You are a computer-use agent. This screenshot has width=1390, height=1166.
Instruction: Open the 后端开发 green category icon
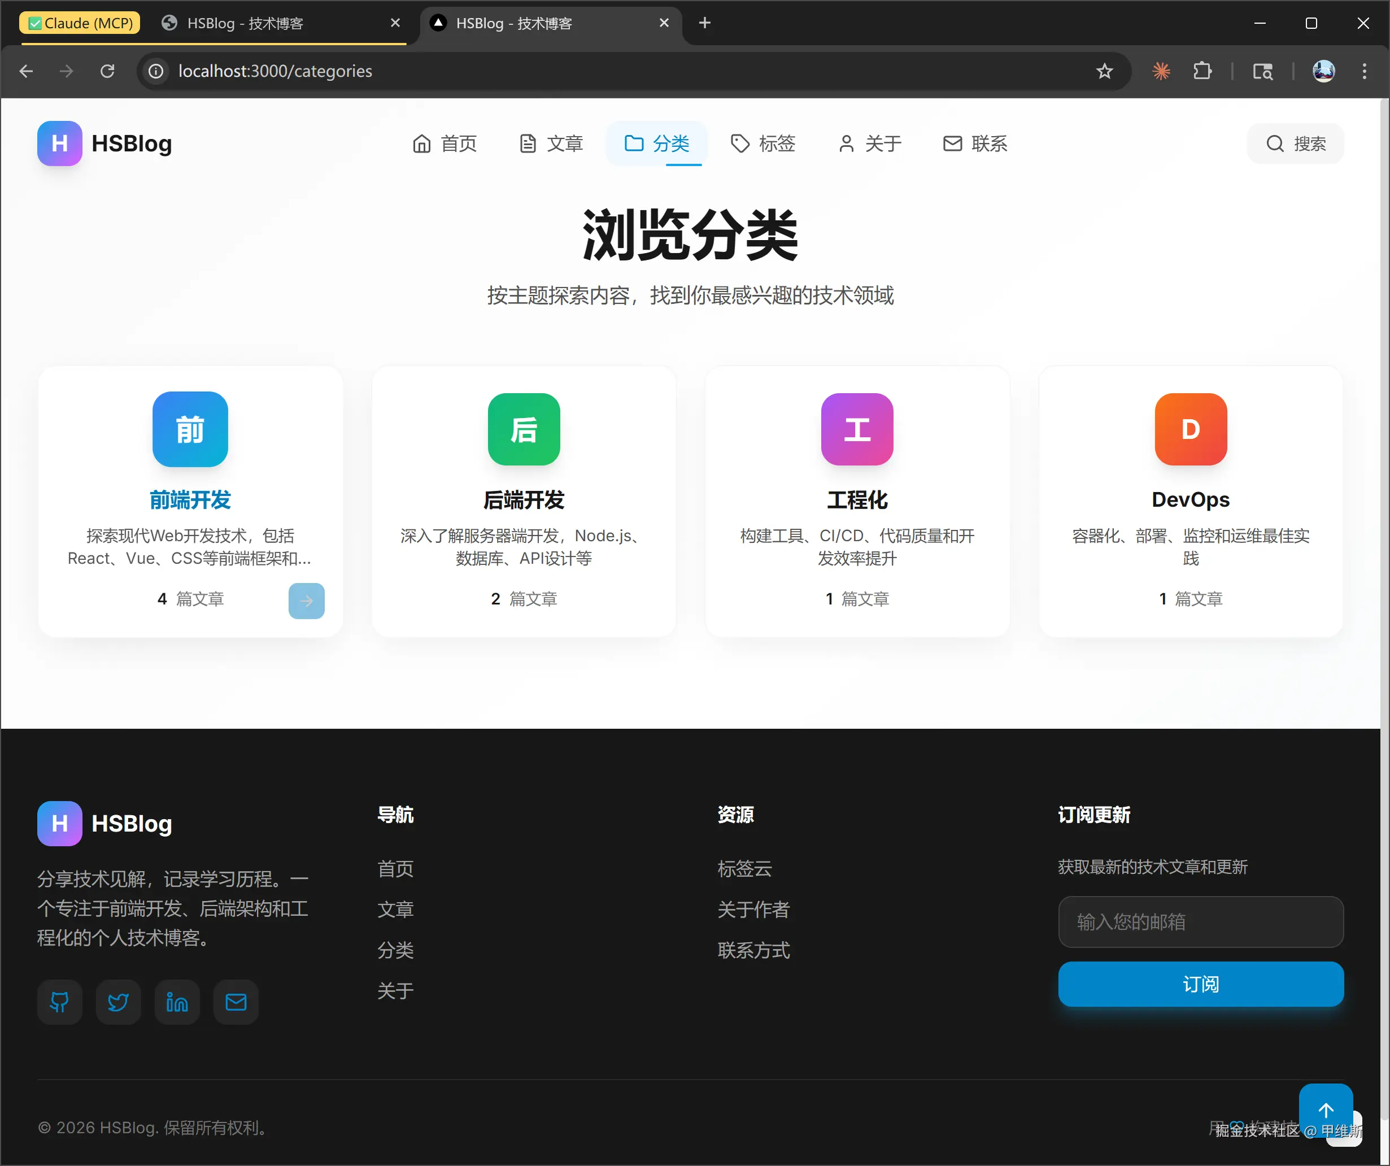pos(524,429)
